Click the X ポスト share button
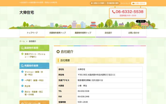166x104 pixels. (x=141, y=21)
